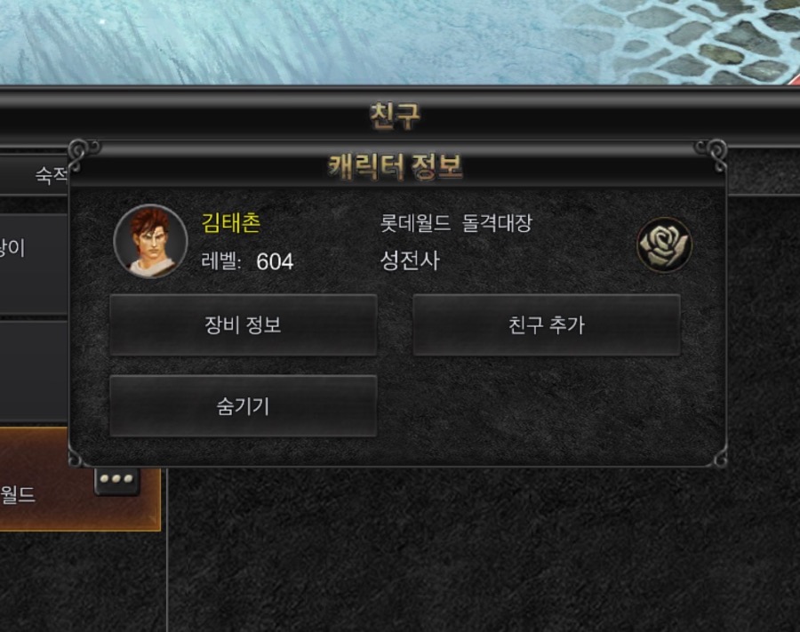Screen dimensions: 800x632
Task: Click the 캐릭터 정보 dialog header
Action: (395, 167)
